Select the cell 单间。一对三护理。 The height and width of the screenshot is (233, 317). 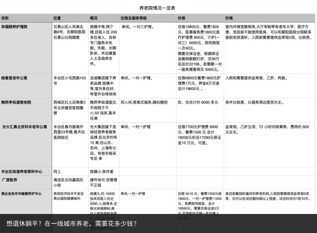point(138,27)
